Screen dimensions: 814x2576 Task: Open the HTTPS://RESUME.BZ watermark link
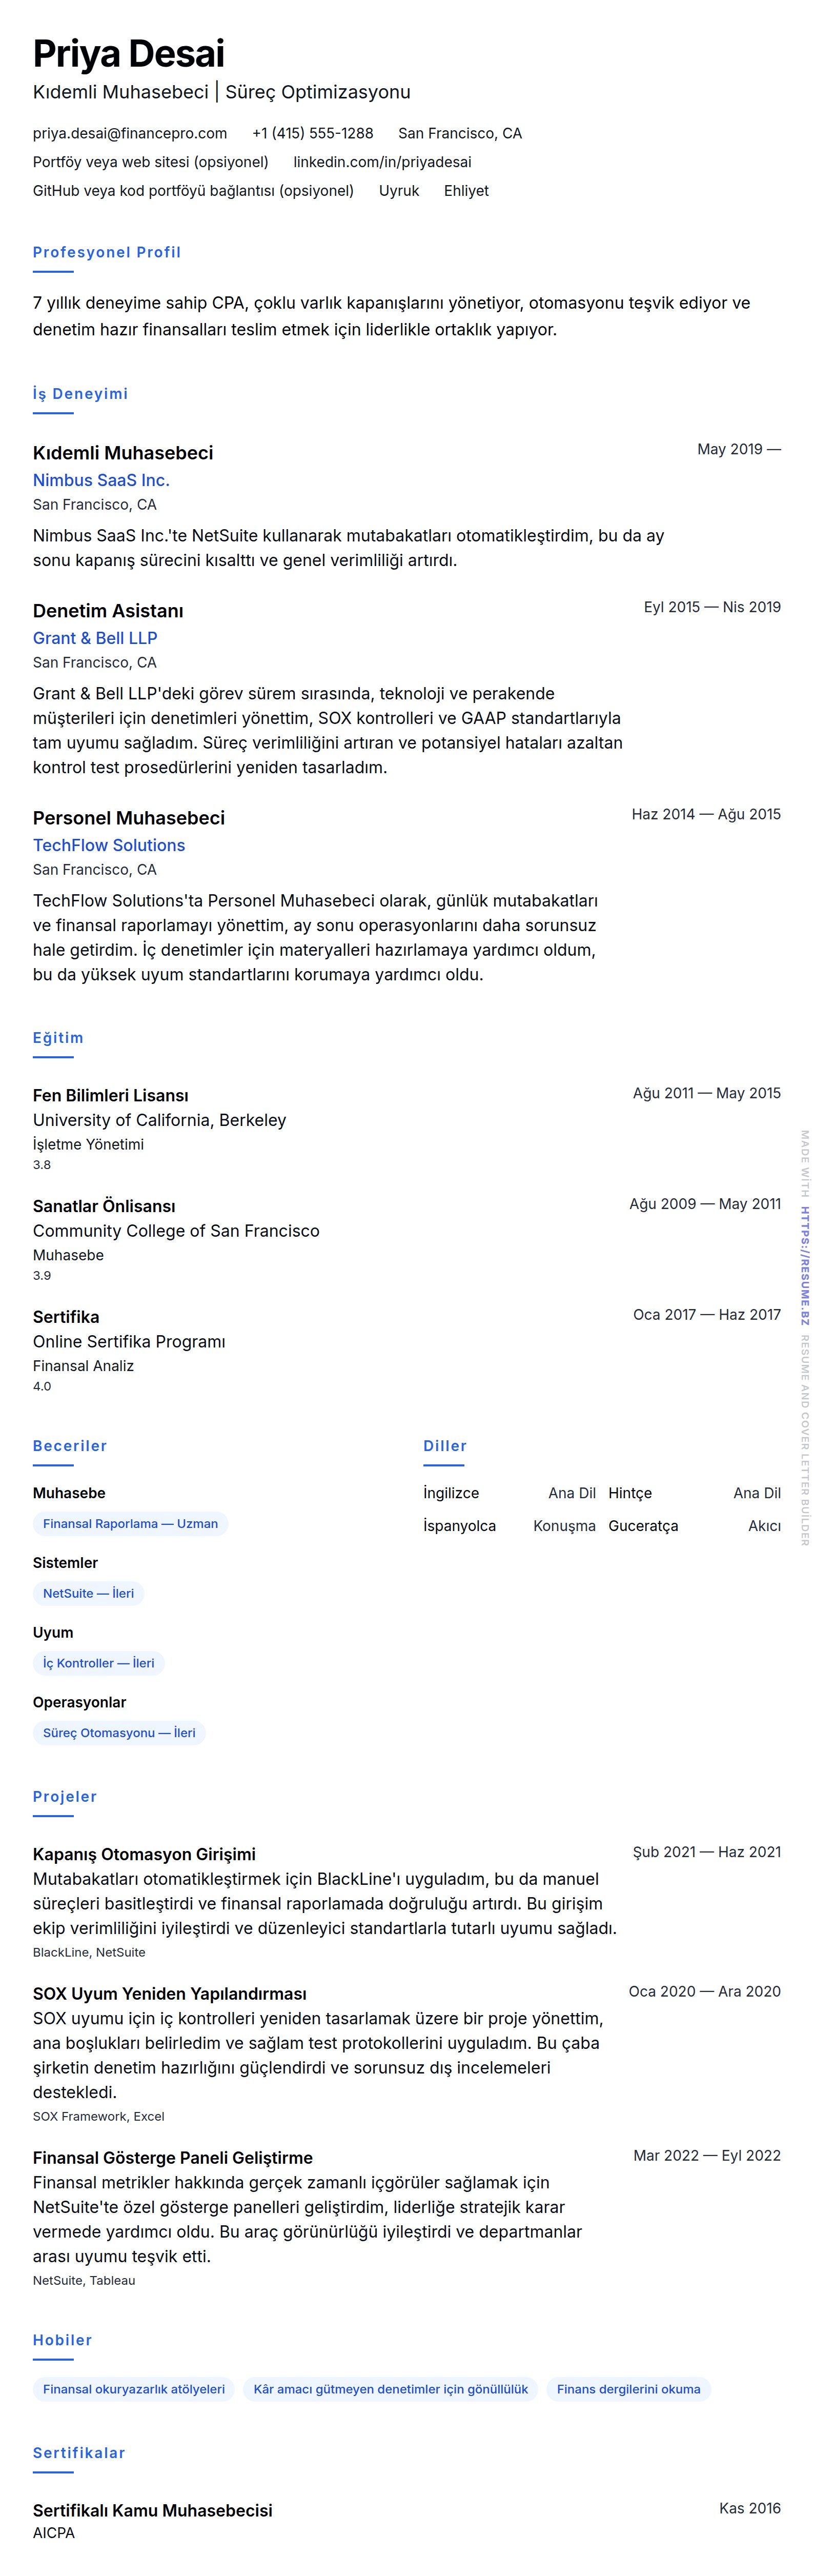804,1265
